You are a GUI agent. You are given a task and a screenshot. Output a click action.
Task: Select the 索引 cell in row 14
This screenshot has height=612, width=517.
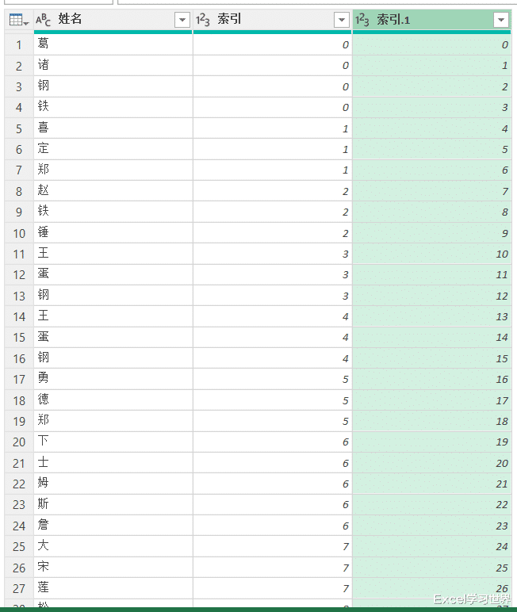pyautogui.click(x=272, y=316)
